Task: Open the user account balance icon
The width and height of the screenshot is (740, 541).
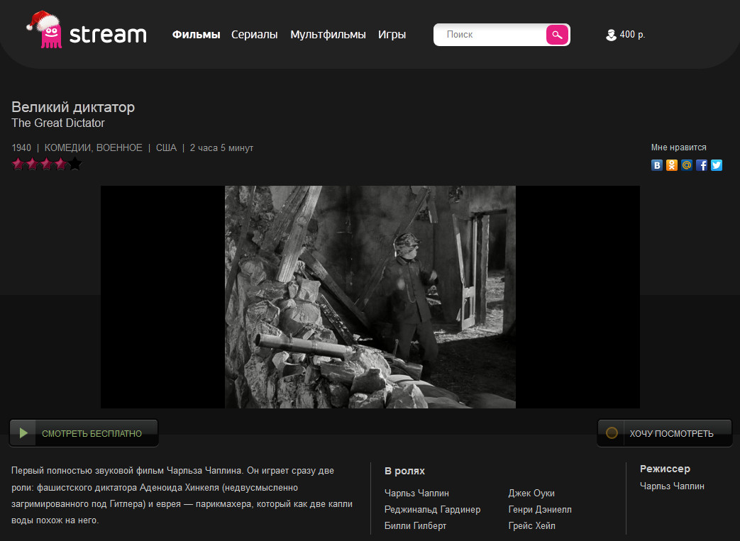Action: (x=611, y=35)
